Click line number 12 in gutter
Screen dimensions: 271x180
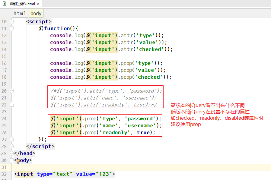pos(4,35)
